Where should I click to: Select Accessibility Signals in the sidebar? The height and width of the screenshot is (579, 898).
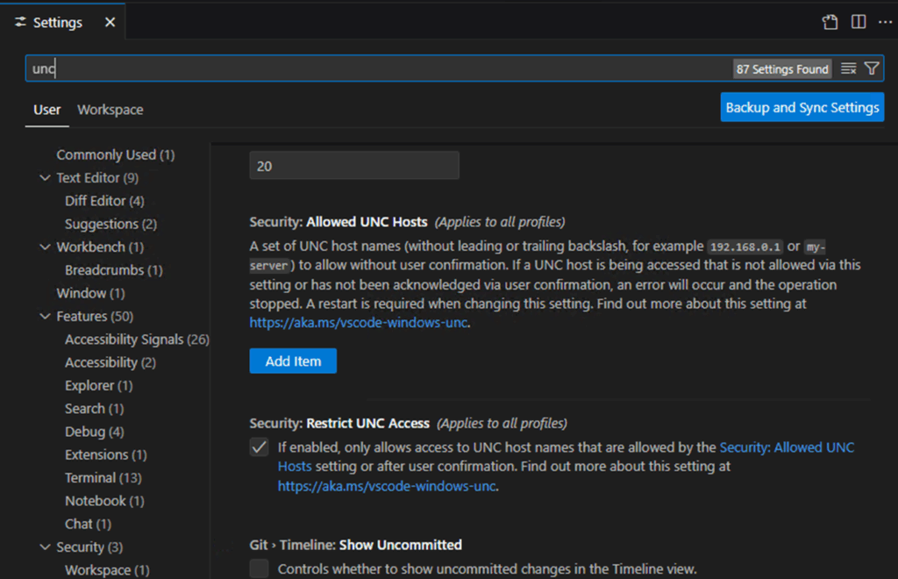point(124,340)
